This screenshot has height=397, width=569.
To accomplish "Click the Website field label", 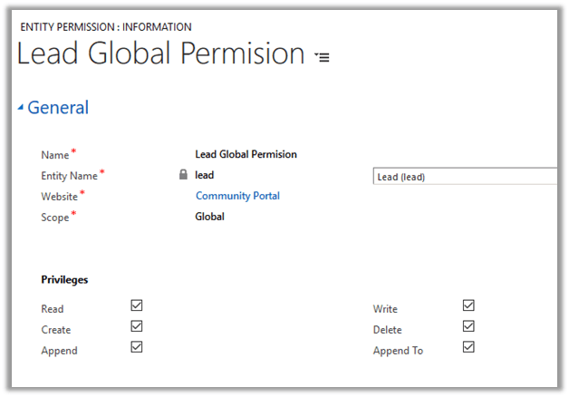I will (60, 197).
